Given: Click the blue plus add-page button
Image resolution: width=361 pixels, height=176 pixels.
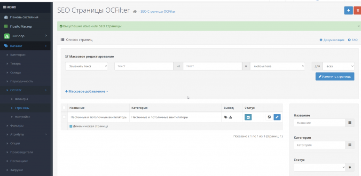Looking at the screenshot, I should coord(348,10).
